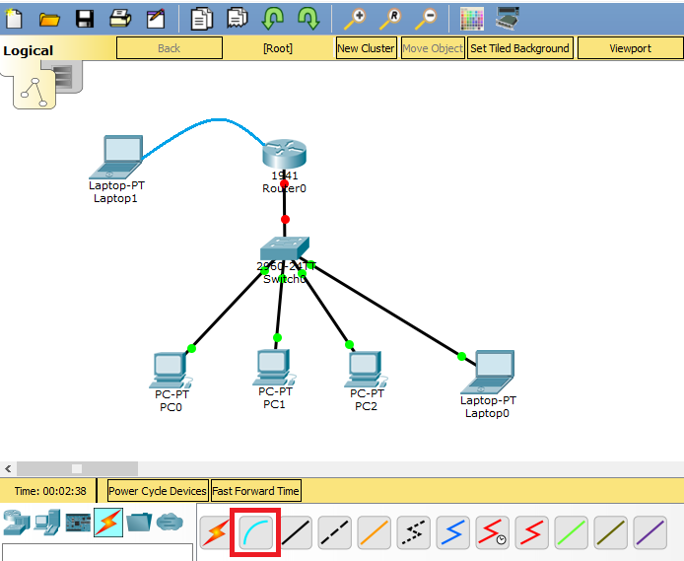Image resolution: width=684 pixels, height=561 pixels.
Task: Choose the Automatic connection lightning icon
Action: click(x=215, y=532)
